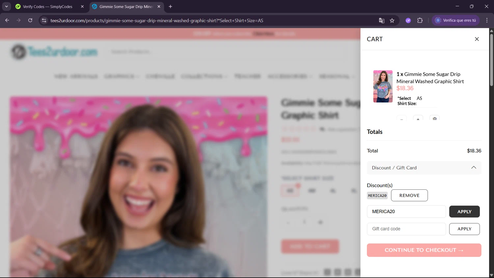Screen dimensions: 494x278
Task: Go forward one page
Action: click(19, 20)
